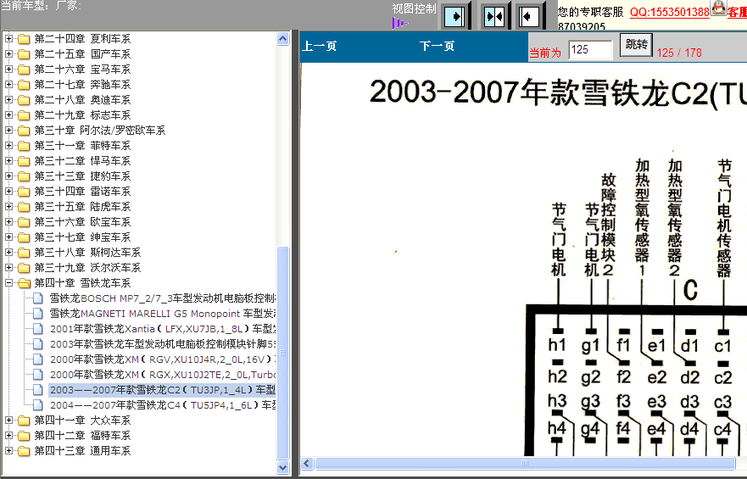The image size is (747, 479).
Task: Open 2000年款雪铁龙XM RGV,XU10J4R document
Action: point(163,359)
